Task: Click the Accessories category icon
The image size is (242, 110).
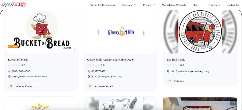Action: 90,86
